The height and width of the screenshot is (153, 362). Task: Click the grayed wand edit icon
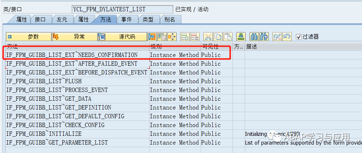click(x=277, y=37)
